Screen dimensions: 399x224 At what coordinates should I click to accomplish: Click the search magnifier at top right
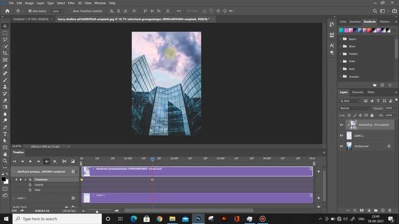click(375, 11)
